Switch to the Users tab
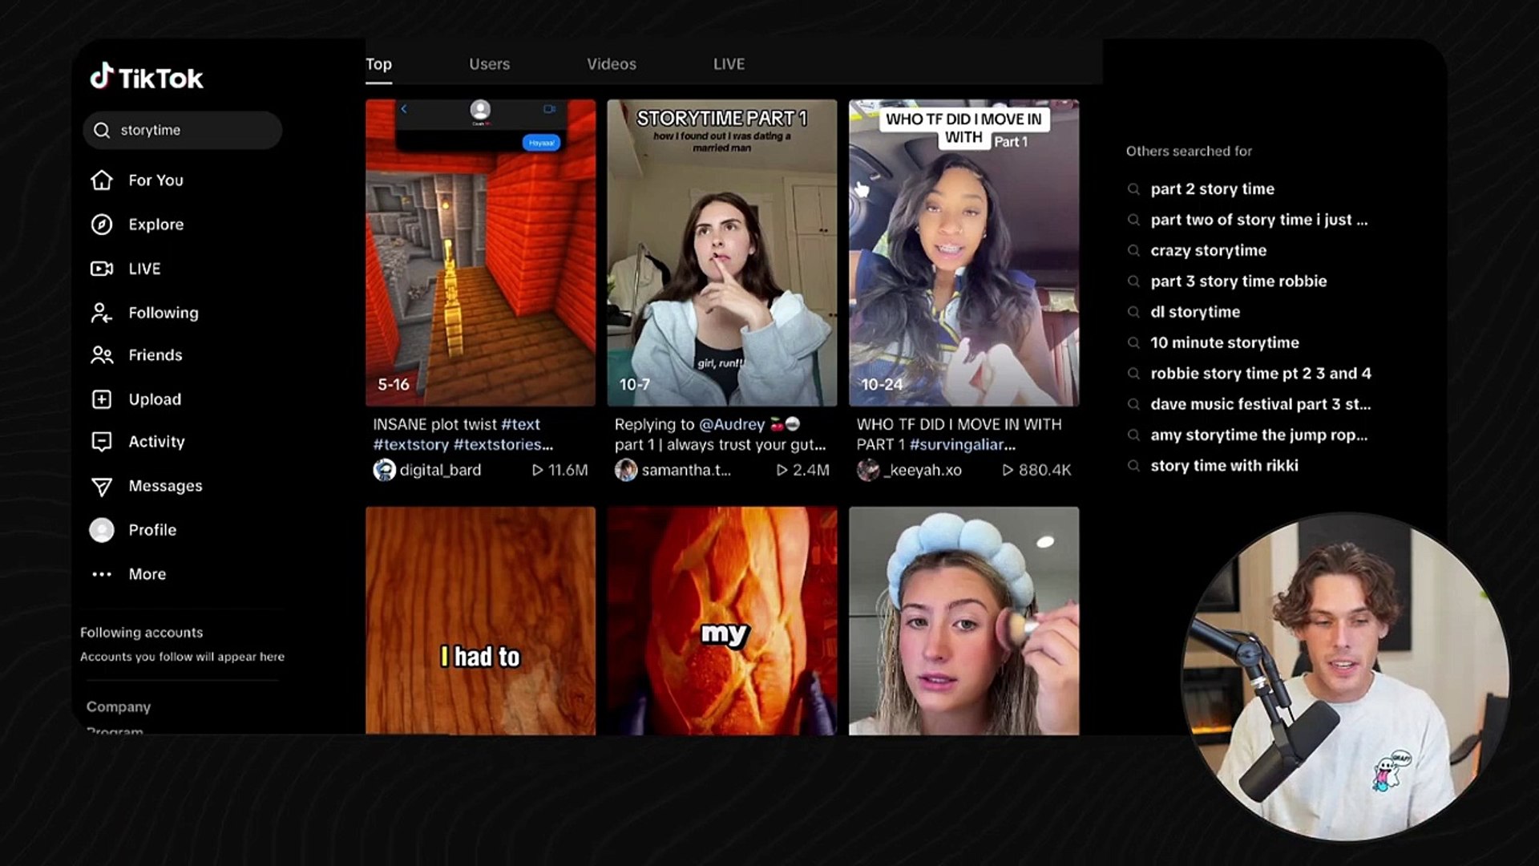Image resolution: width=1539 pixels, height=866 pixels. click(489, 63)
